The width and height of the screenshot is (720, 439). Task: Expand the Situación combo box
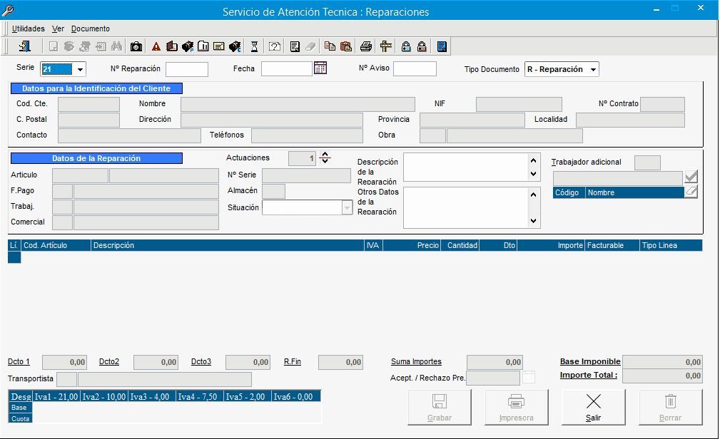(347, 208)
